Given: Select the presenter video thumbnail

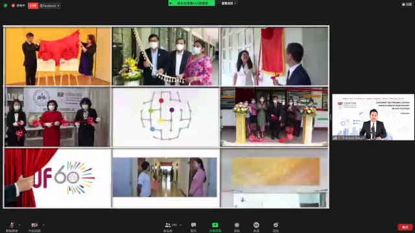Looking at the screenshot, I should 373,117.
